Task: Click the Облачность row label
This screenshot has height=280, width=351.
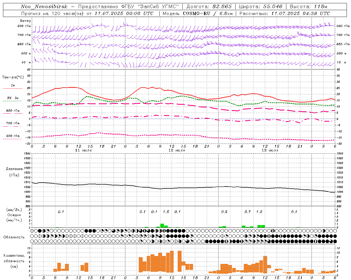Action: point(14,237)
